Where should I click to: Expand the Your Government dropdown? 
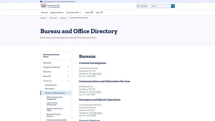(74, 13)
